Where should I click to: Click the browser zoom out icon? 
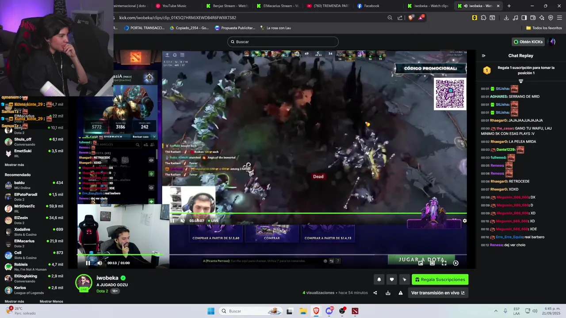point(390,18)
